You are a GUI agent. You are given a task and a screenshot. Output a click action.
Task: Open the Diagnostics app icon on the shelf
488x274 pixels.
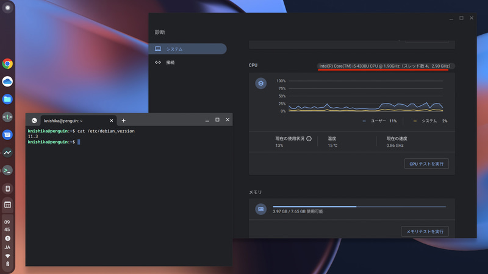tap(7, 152)
